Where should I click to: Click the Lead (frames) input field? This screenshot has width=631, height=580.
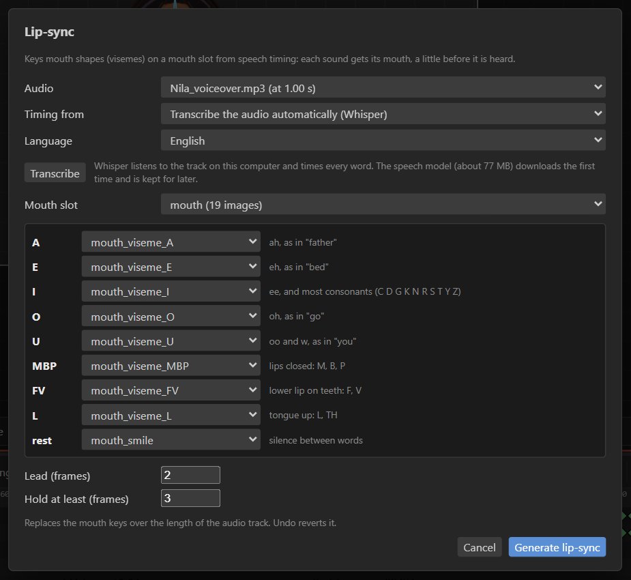point(190,475)
